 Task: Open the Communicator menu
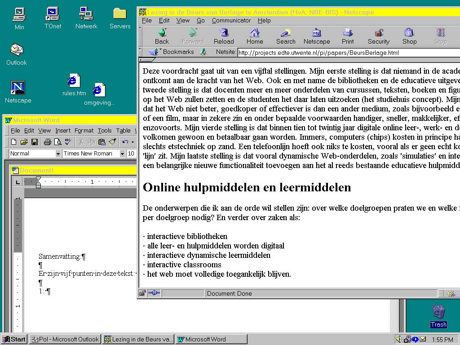pos(231,21)
